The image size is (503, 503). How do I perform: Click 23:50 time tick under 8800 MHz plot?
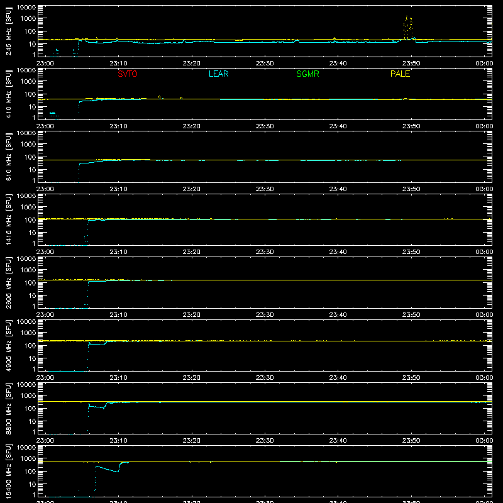click(x=411, y=441)
